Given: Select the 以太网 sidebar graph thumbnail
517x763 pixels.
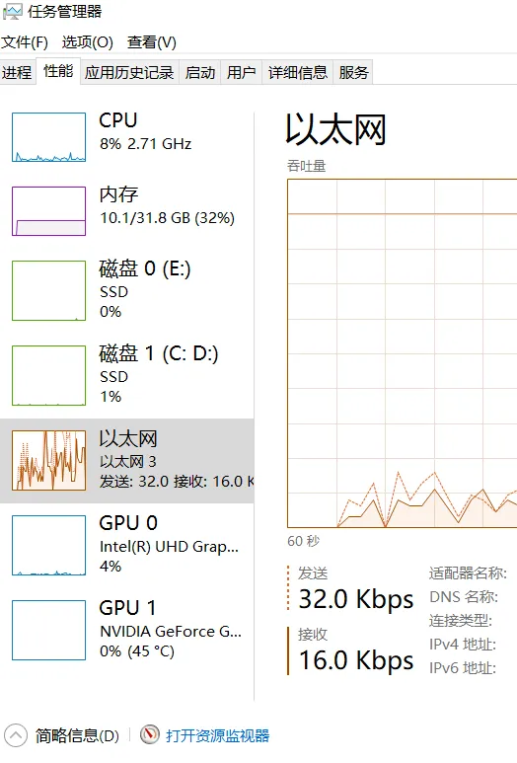Looking at the screenshot, I should point(48,460).
